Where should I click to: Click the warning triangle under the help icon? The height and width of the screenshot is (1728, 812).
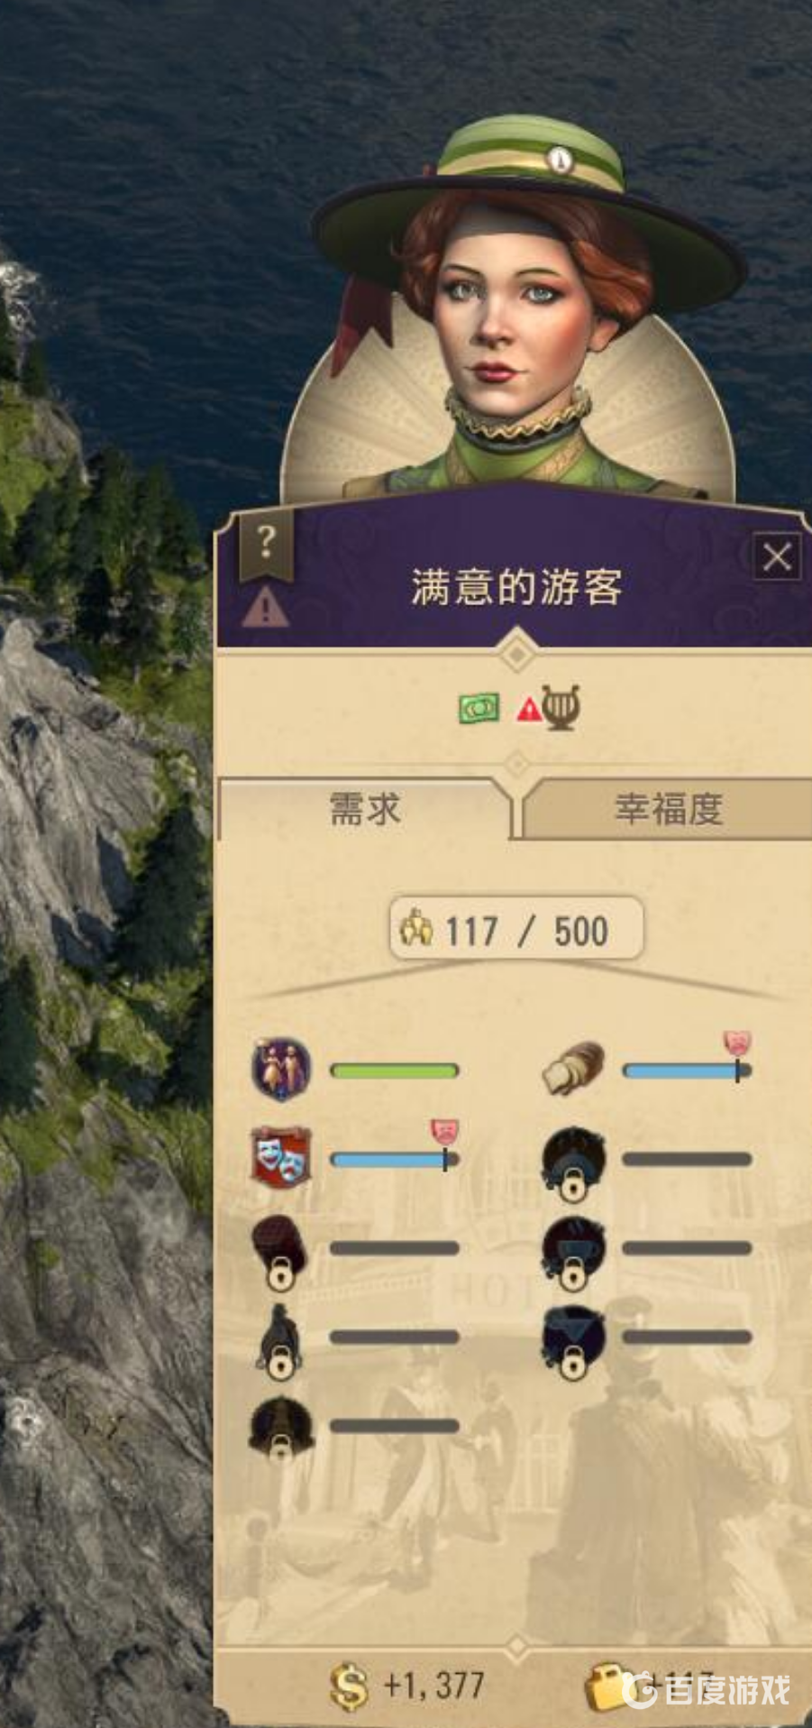pos(266,607)
